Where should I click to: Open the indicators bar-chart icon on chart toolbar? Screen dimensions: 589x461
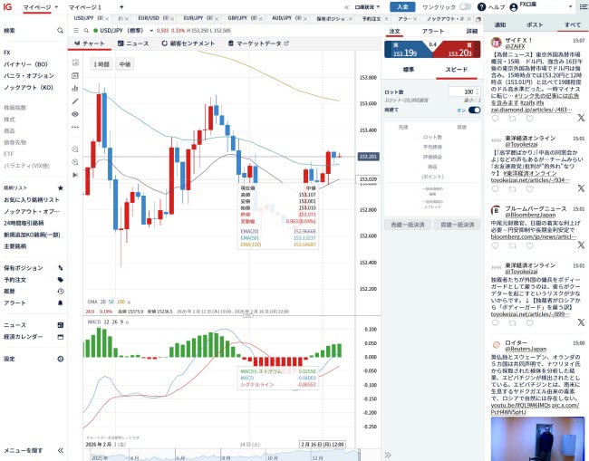coord(75,88)
